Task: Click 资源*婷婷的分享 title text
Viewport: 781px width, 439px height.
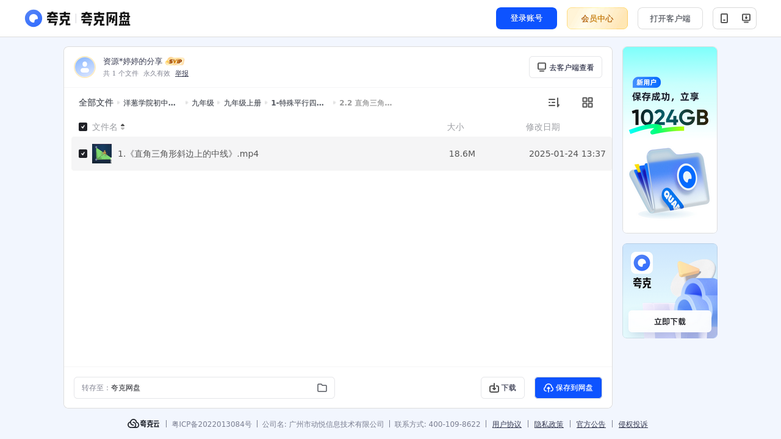Action: tap(133, 62)
